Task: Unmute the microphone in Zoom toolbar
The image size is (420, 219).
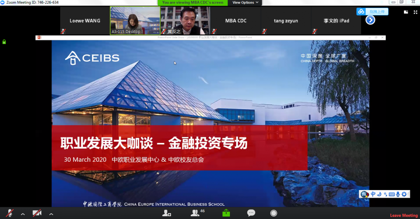Action: click(x=10, y=213)
